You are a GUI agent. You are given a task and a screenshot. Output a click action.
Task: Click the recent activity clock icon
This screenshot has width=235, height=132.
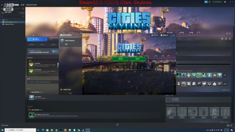(21, 13)
